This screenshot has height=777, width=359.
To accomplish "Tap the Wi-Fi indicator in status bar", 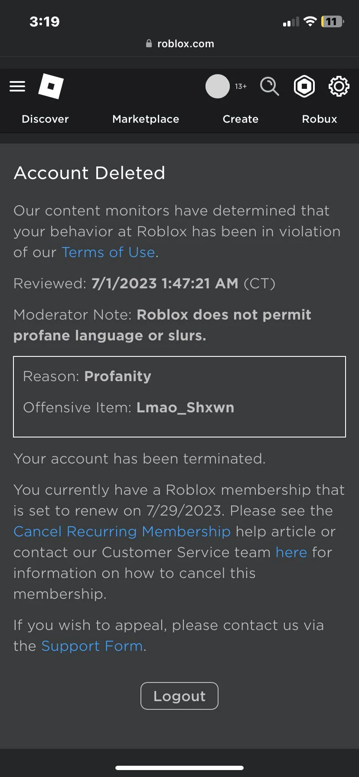I will 310,21.
